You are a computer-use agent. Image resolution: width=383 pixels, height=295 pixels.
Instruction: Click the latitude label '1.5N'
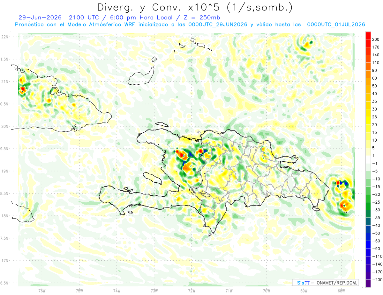point(4,59)
